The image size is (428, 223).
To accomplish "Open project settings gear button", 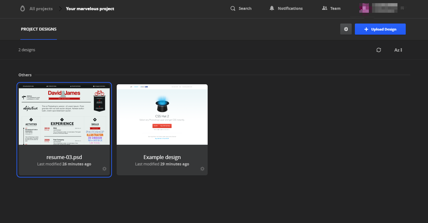I will (x=346, y=29).
